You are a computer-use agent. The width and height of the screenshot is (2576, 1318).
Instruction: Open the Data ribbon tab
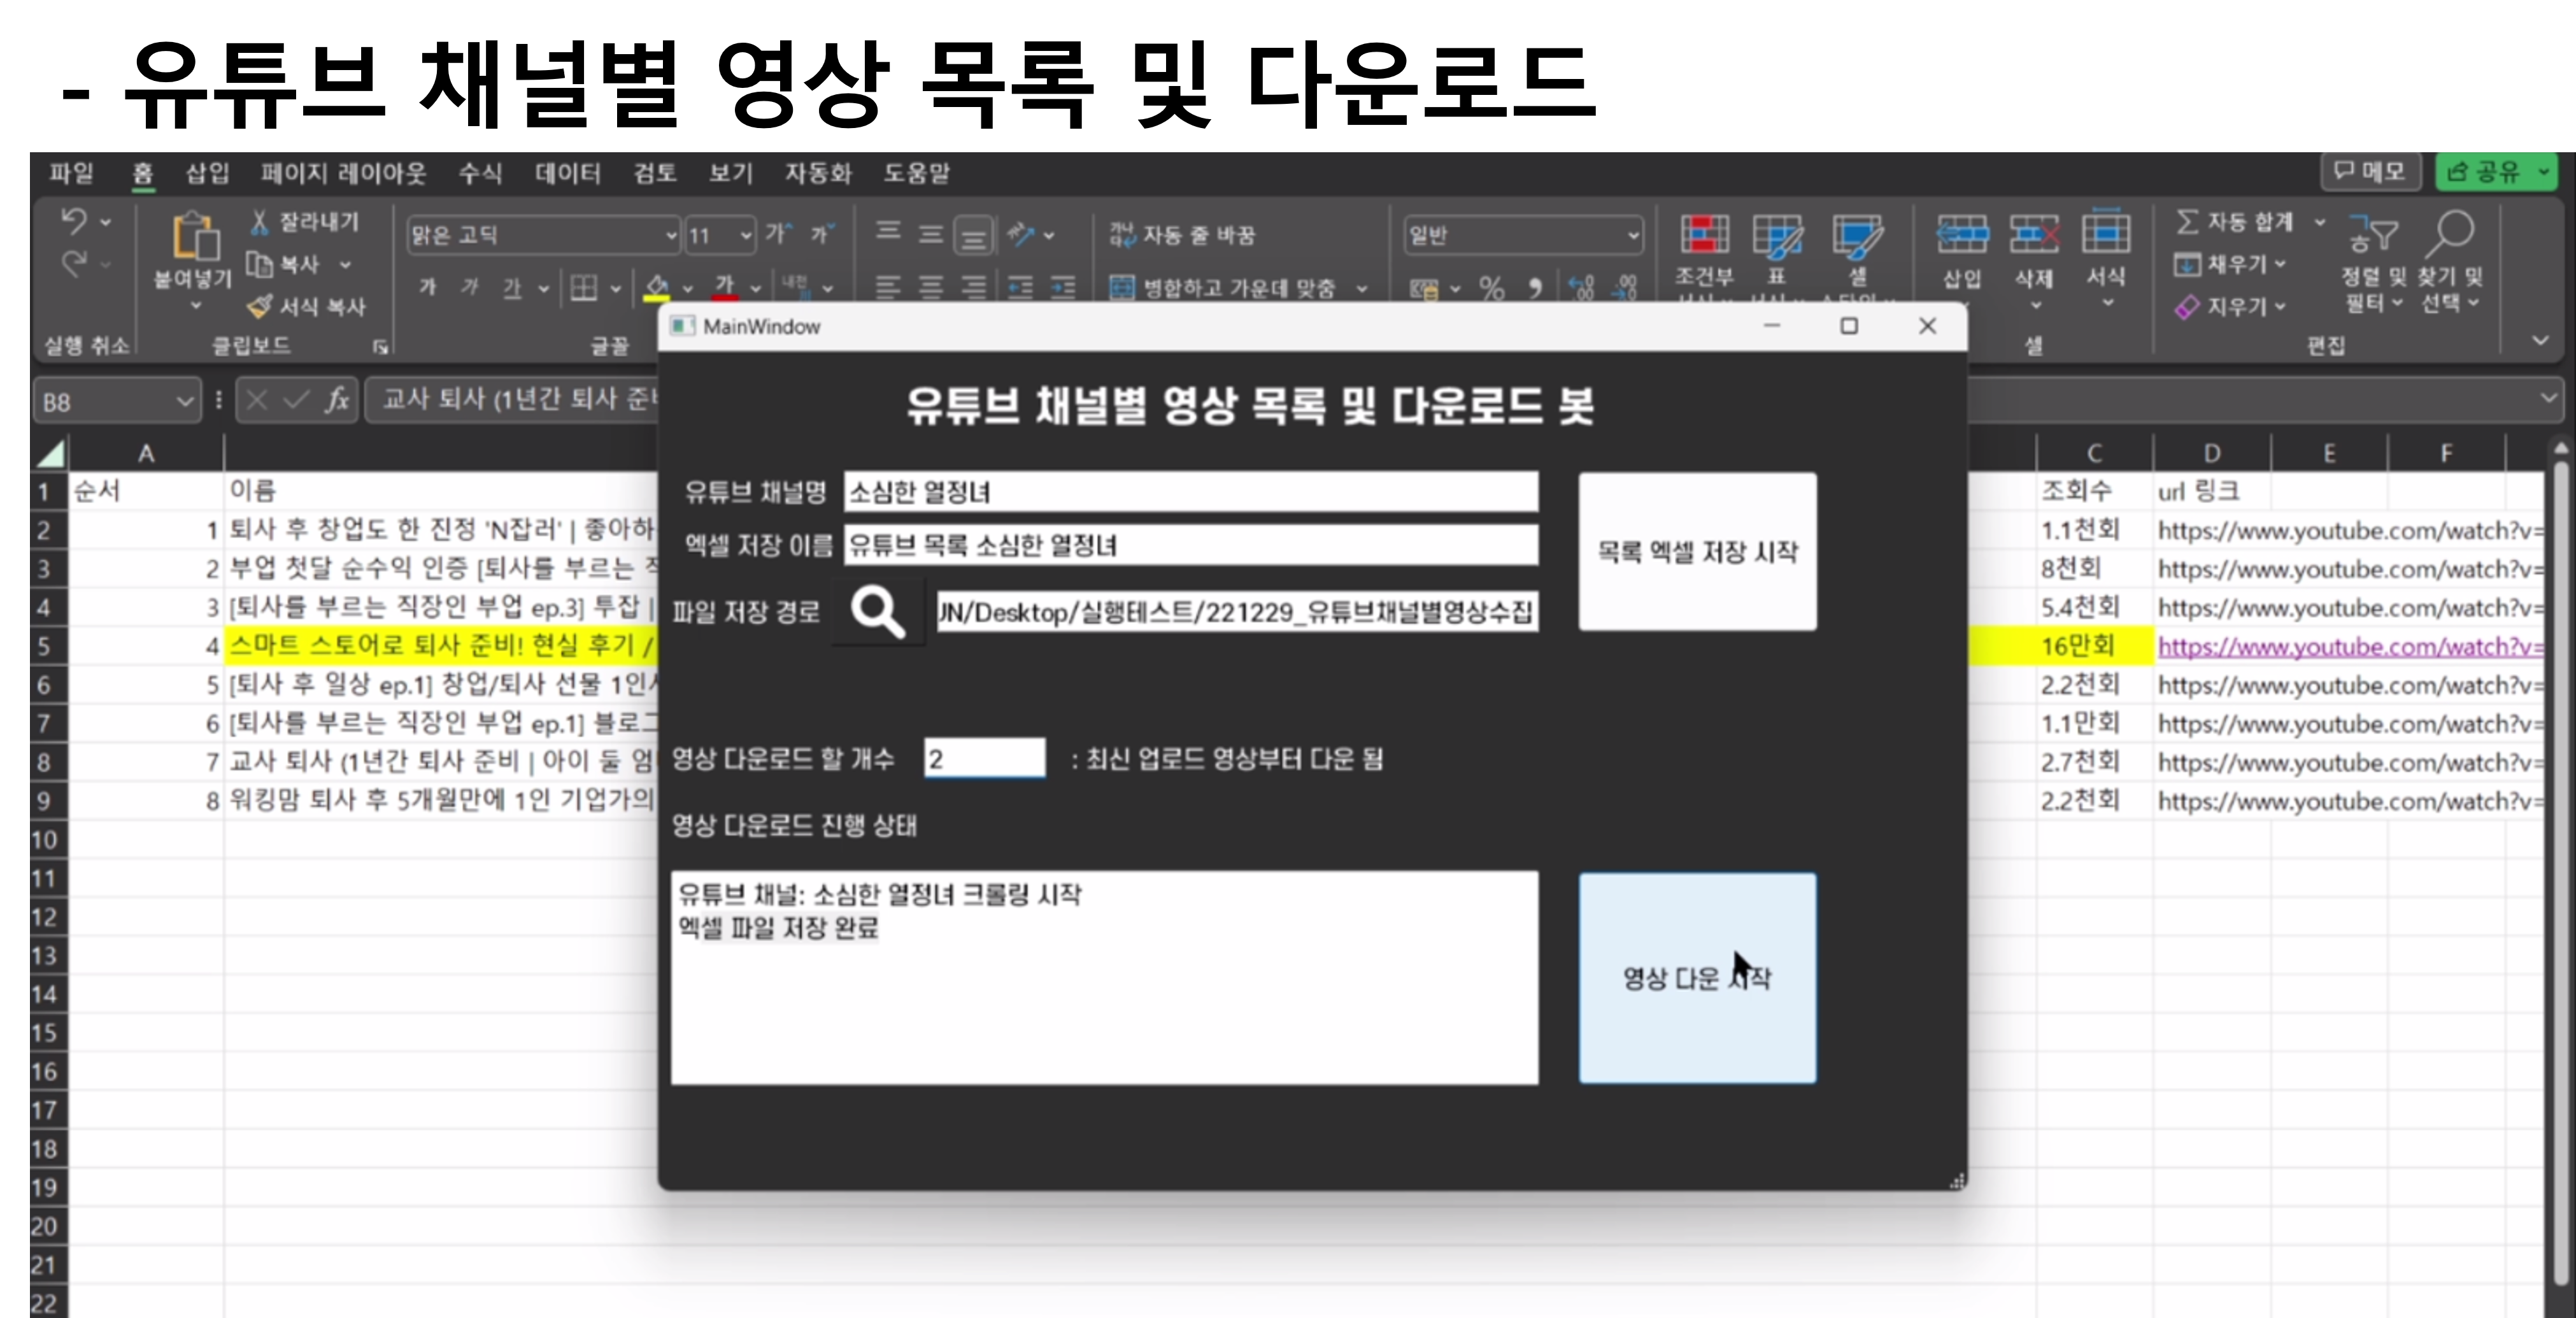(567, 173)
